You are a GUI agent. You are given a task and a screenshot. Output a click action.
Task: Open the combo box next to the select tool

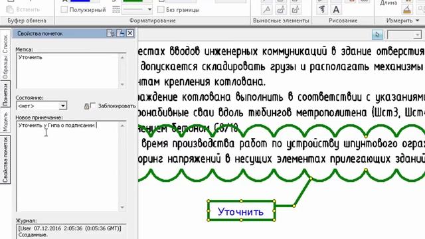coord(404,35)
